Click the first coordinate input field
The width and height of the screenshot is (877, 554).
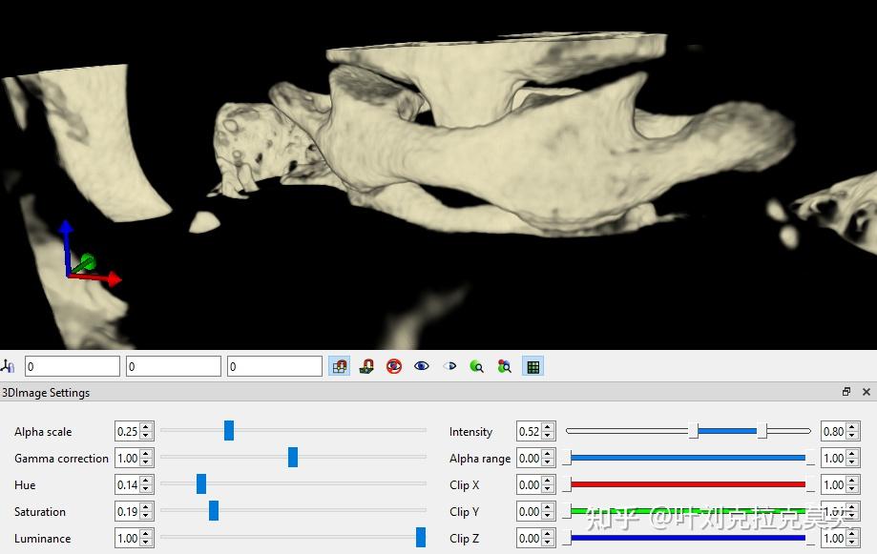tap(73, 366)
